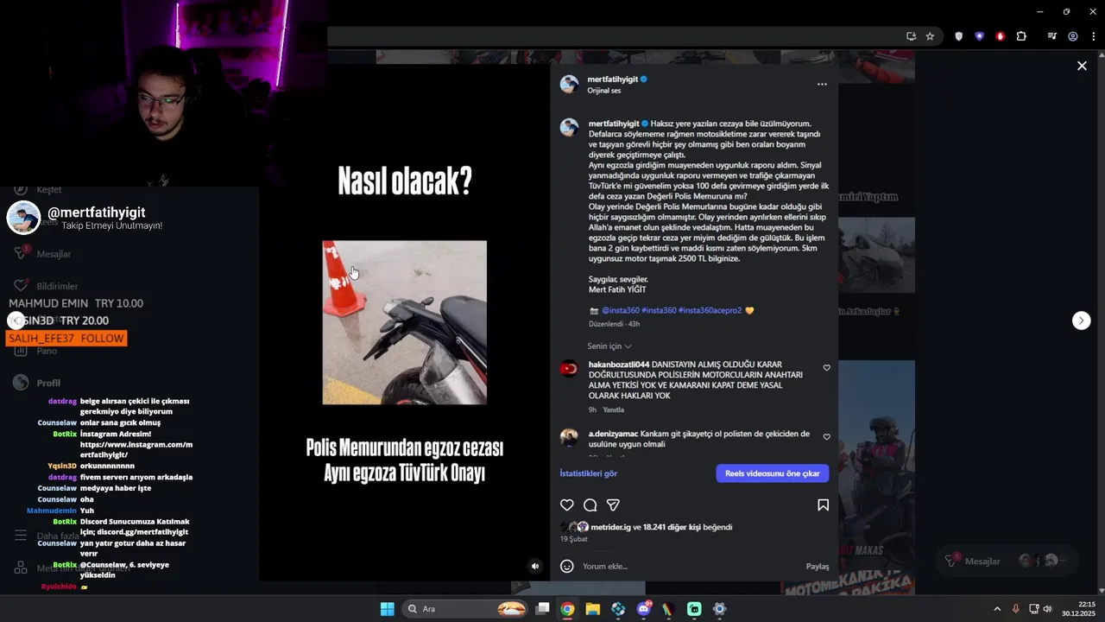Screen dimensions: 1105x622
Task: Focus the 'Yorum ekle...' comment field
Action: point(691,566)
